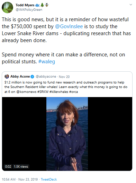Viewport: 136px width, 183px height.
Task: Click the tree emoji beside Todd Myers
Action: click(x=42, y=5)
